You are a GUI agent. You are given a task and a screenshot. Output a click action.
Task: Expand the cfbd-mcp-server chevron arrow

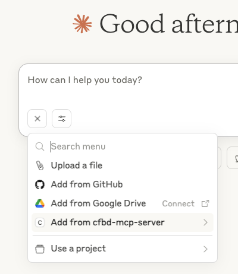tap(205, 222)
